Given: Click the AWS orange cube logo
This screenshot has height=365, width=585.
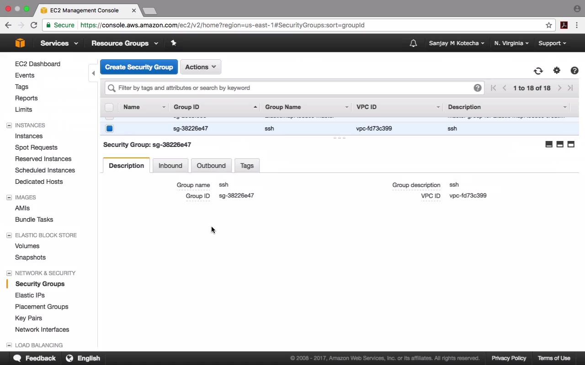Looking at the screenshot, I should (x=20, y=43).
